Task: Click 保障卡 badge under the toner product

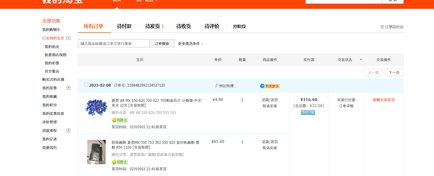Action: [119, 162]
